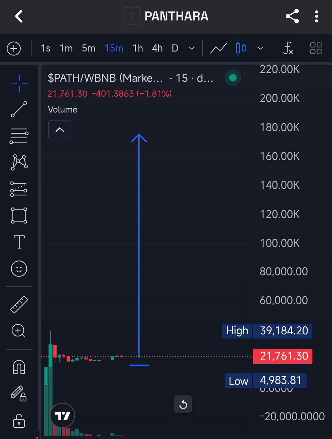Image resolution: width=332 pixels, height=439 pixels.
Task: Open the emoji sticker tool
Action: point(19,269)
